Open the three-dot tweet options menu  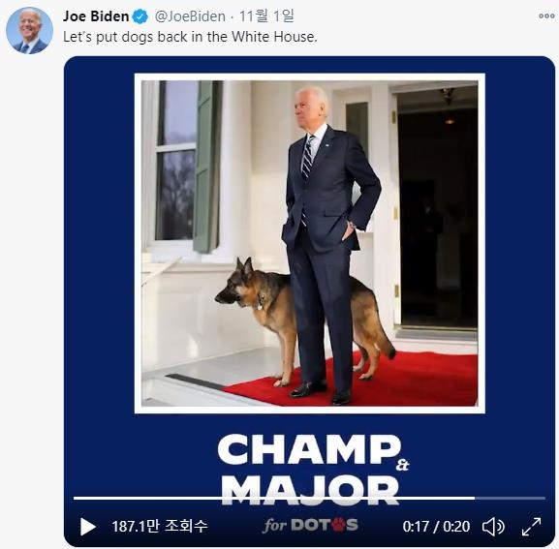click(x=546, y=15)
